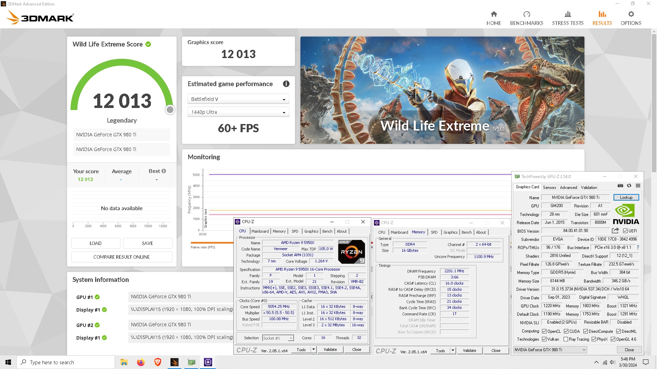Image resolution: width=657 pixels, height=369 pixels.
Task: Click 3DMark taskbar icon
Action: 174,362
